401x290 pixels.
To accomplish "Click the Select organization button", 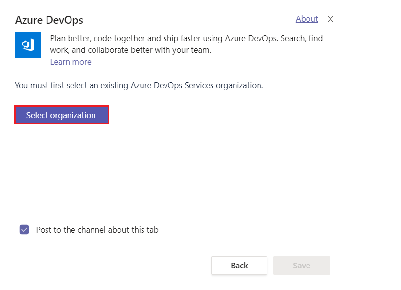I will click(62, 115).
